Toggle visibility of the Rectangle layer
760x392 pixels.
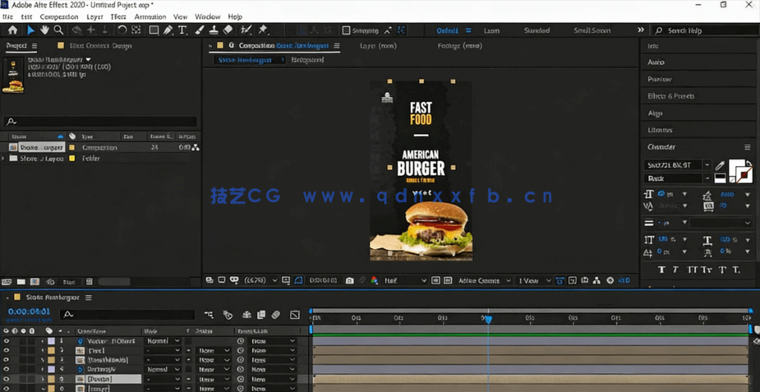[7, 370]
